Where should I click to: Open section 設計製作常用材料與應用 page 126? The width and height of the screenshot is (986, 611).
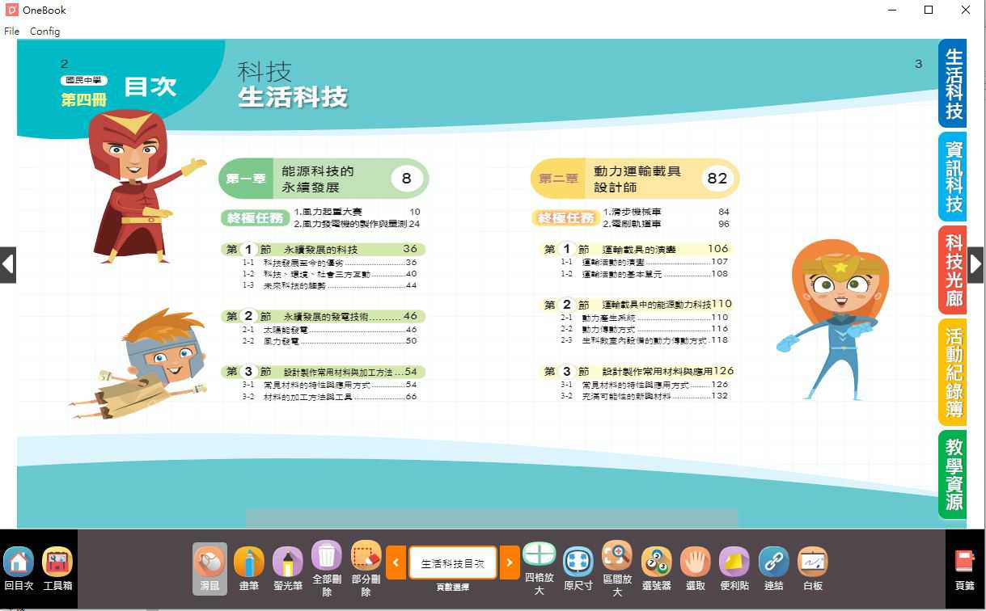(636, 372)
